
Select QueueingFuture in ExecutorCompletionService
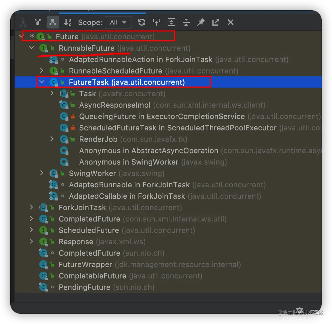[x=168, y=116]
